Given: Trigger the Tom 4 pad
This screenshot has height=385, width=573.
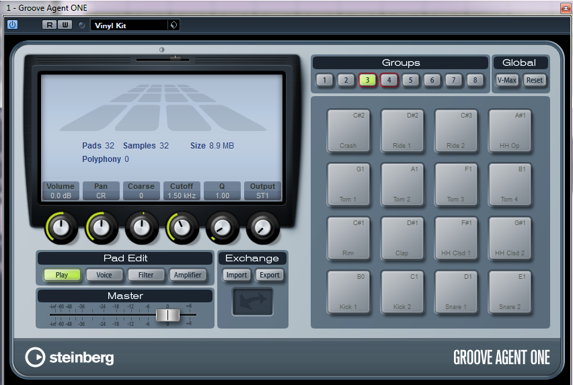Looking at the screenshot, I should (x=510, y=184).
